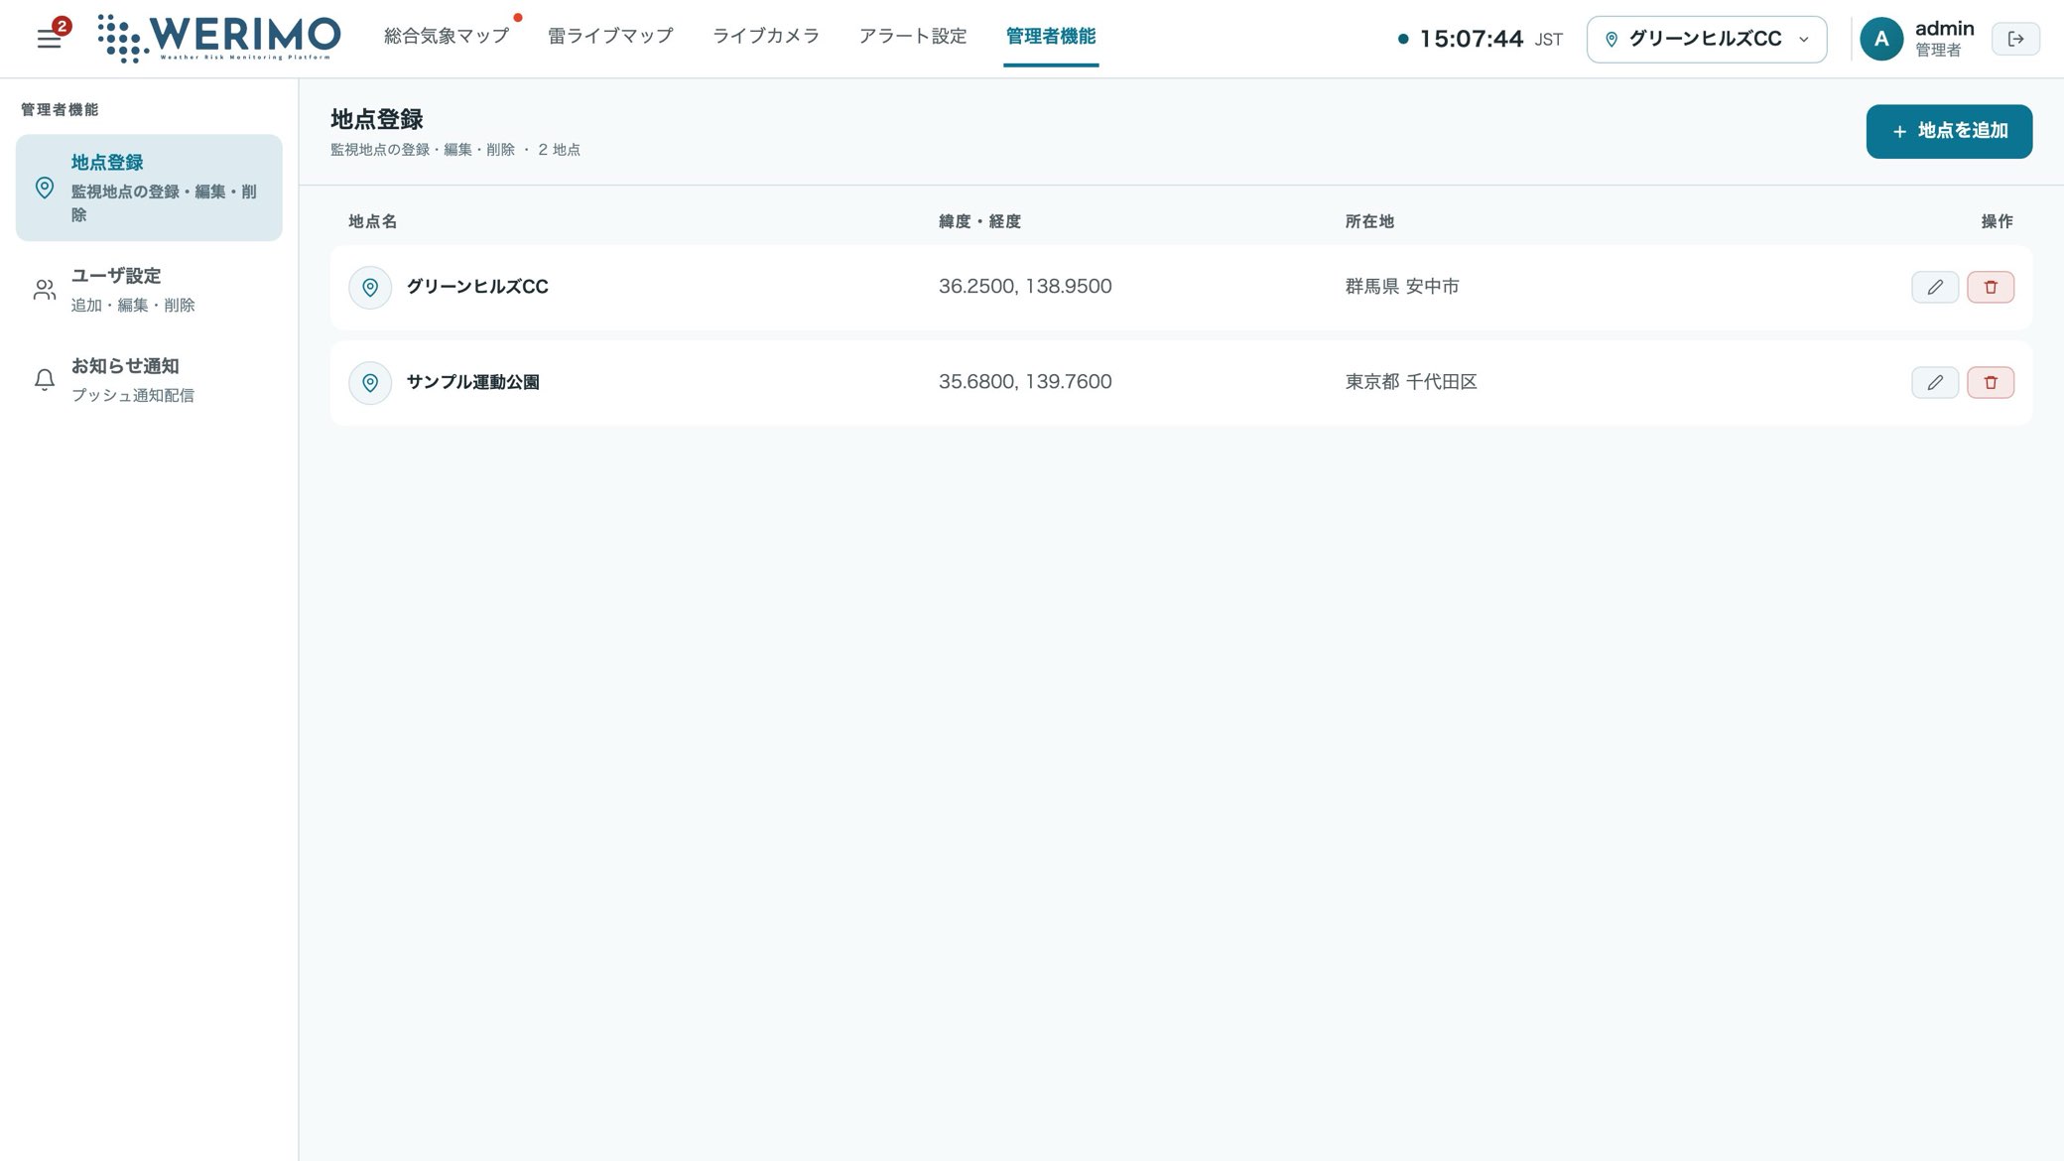The image size is (2064, 1161).
Task: Open the ライブカメラ tab
Action: tap(766, 36)
